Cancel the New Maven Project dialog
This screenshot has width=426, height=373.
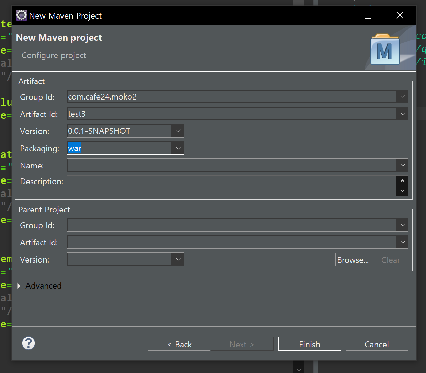pos(377,344)
